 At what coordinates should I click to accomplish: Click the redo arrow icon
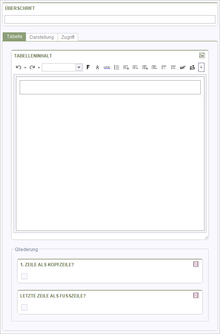32,68
